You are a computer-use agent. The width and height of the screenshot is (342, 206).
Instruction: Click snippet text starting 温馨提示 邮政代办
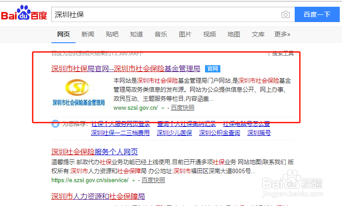pyautogui.click(x=173, y=166)
